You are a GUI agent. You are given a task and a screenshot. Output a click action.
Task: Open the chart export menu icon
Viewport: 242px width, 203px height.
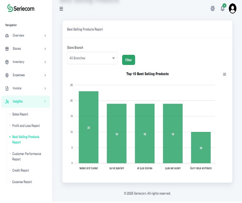[224, 74]
